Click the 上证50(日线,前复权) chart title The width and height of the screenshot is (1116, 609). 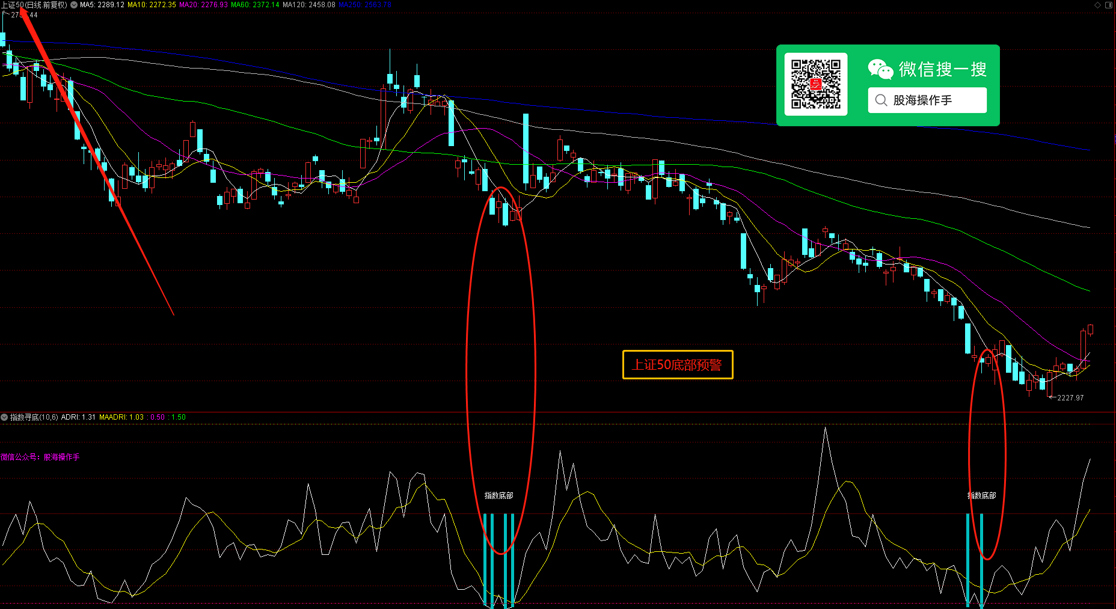tap(34, 5)
